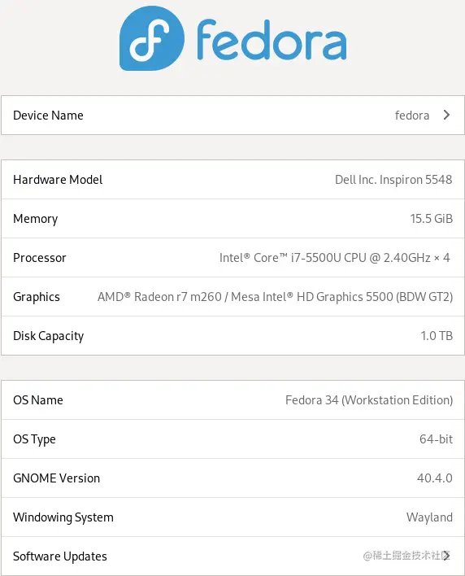This screenshot has width=465, height=576.
Task: Select the Hardware Model row
Action: click(x=232, y=179)
